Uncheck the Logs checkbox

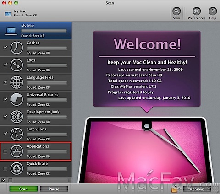pyautogui.click(x=5, y=65)
